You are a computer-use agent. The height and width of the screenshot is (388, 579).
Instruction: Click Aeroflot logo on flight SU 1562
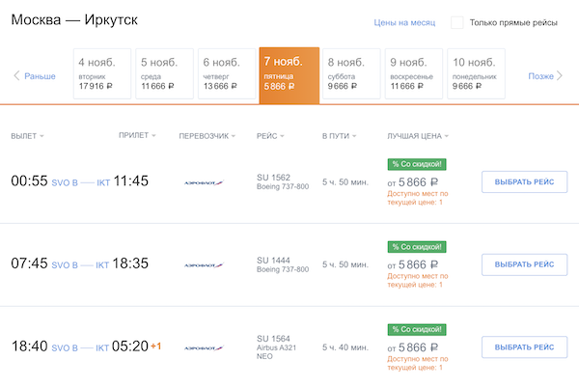coord(203,181)
